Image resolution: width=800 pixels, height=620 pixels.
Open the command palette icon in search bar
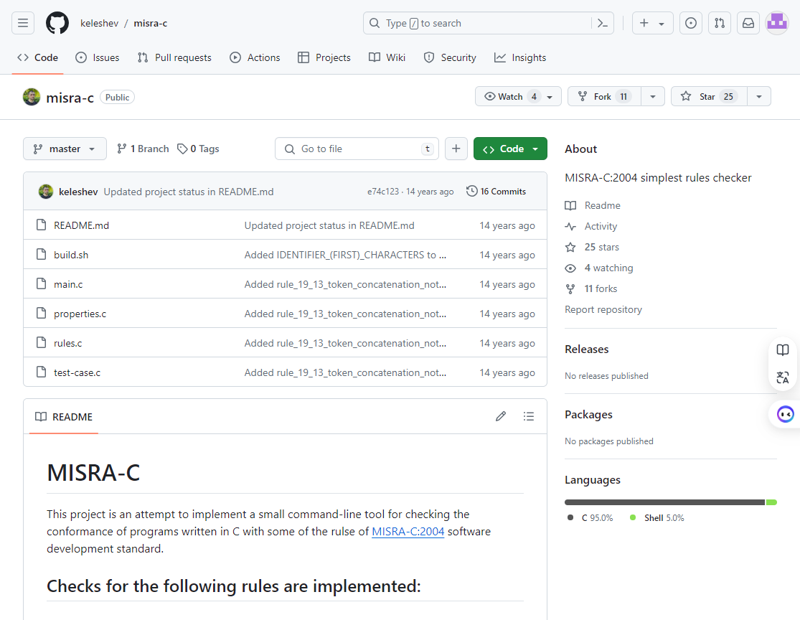coord(602,23)
